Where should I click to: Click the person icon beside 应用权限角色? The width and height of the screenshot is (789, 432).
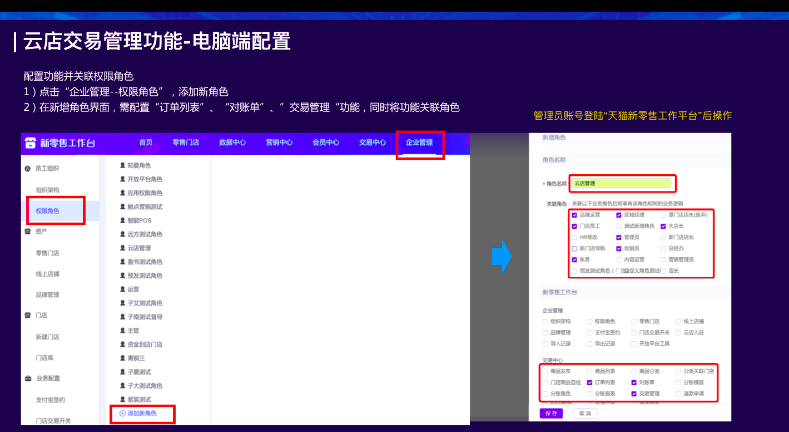point(123,193)
